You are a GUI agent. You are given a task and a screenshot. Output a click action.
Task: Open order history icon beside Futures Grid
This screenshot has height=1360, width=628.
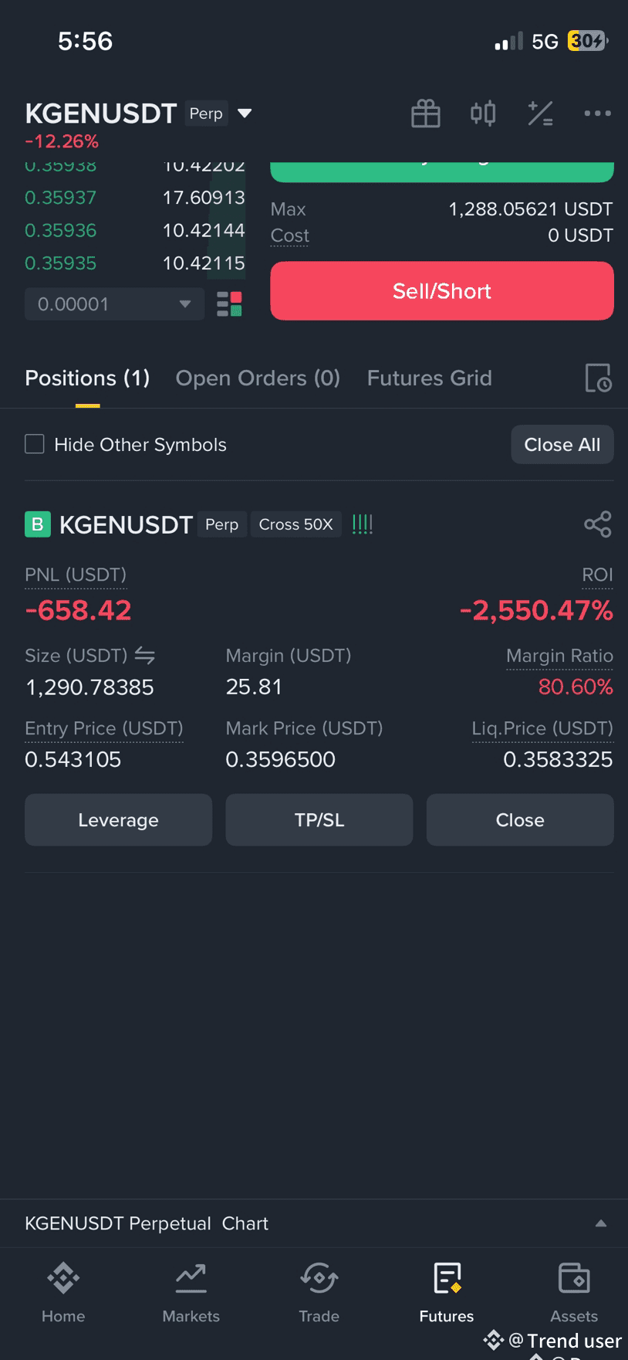pos(598,378)
